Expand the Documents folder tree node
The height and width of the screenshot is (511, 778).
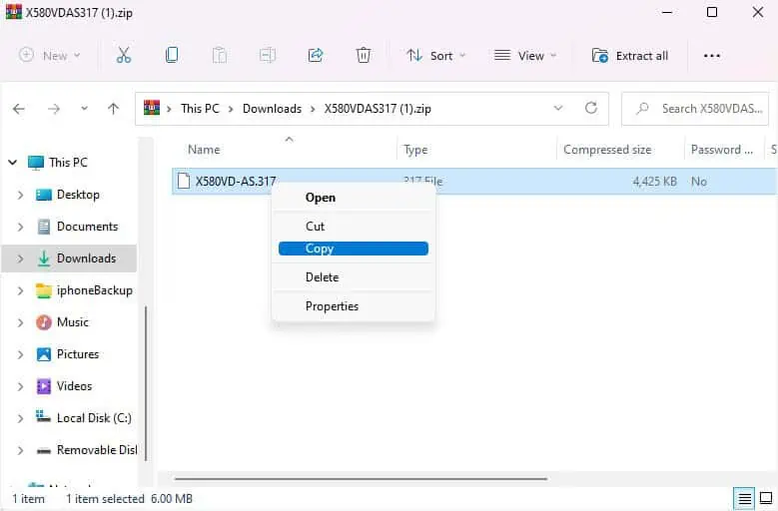pyautogui.click(x=20, y=227)
